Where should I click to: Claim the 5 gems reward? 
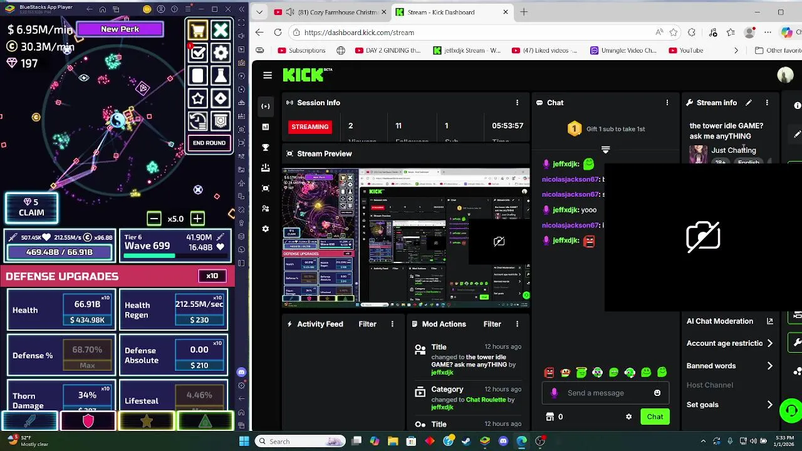(31, 207)
